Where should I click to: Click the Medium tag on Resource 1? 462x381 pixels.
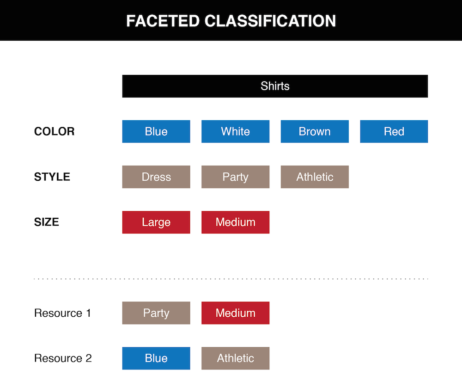(x=235, y=313)
